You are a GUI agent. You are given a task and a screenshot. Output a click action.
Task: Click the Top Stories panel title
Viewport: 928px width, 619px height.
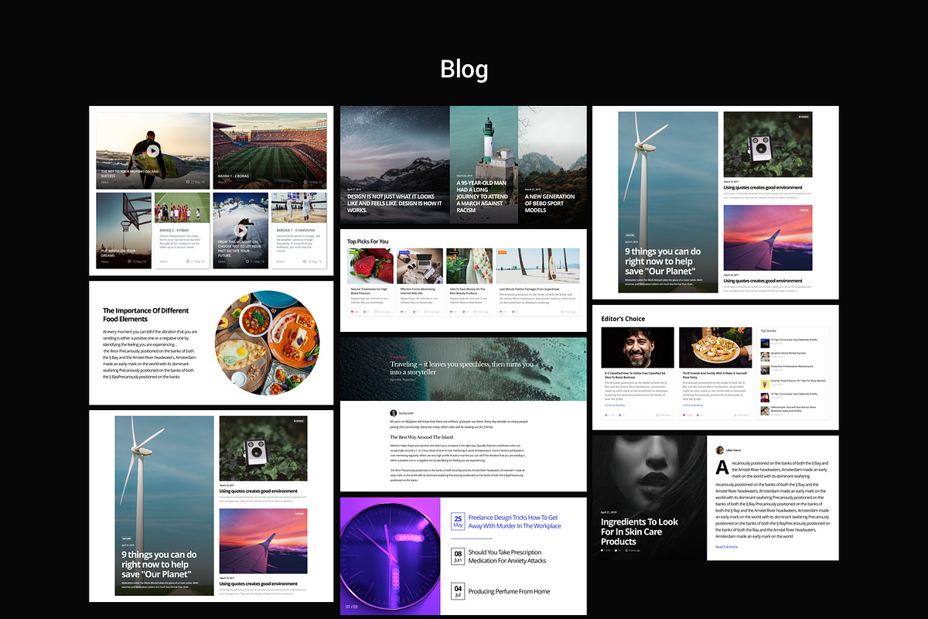(x=769, y=331)
